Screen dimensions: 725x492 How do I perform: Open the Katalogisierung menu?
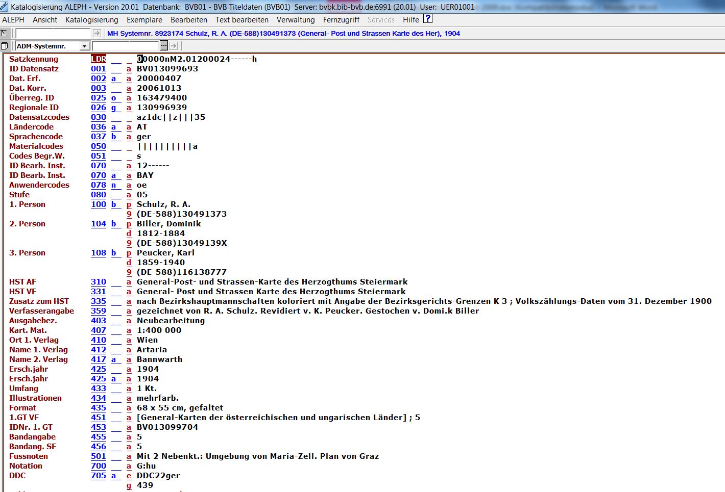coord(92,20)
